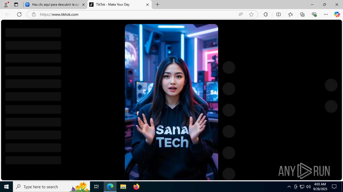Minimize the Edge window
343x192 pixels.
point(312,5)
